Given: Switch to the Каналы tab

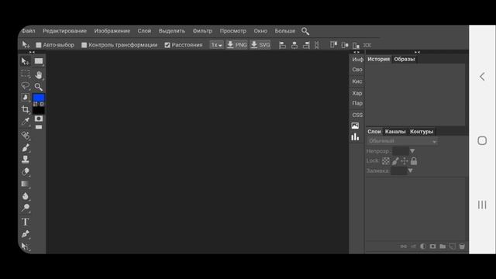Looking at the screenshot, I should (x=395, y=132).
